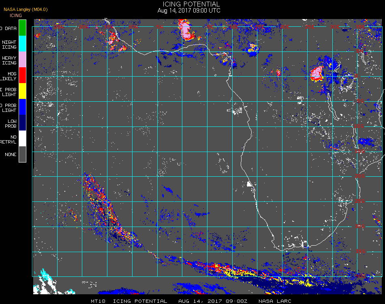This screenshot has width=385, height=304.
Task: Click the 5N latitude label
Action: coord(359,51)
